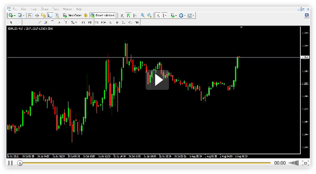The height and width of the screenshot is (174, 316).
Task: Switch to the H1 timeframe
Action: click(x=110, y=22)
